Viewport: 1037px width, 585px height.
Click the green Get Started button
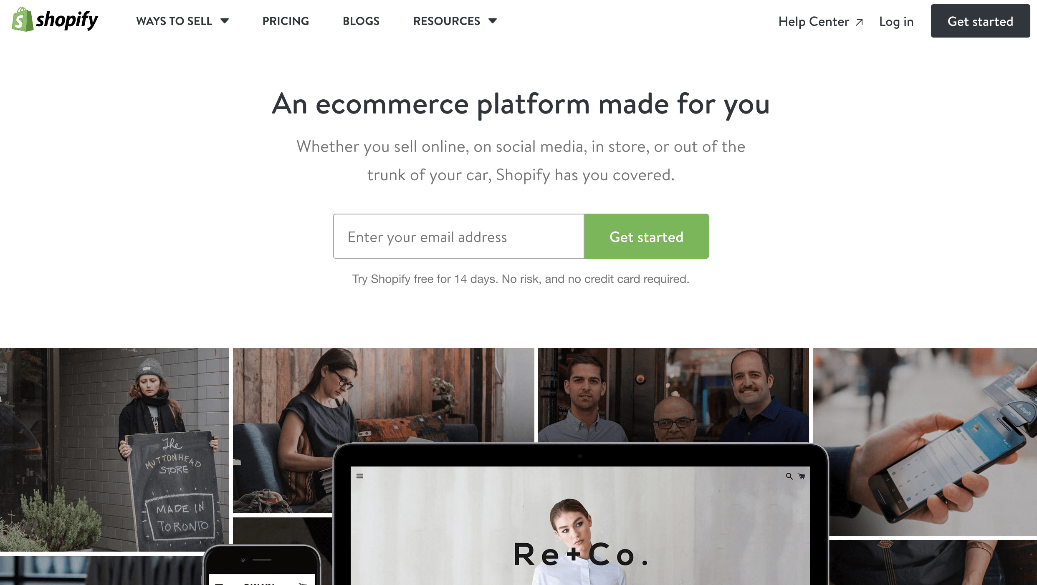pos(646,236)
